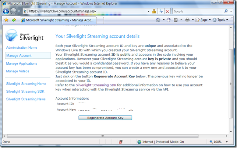Screen dimensions: 237x148
Task: Click the Home page icon in toolbar
Action: 158,20
